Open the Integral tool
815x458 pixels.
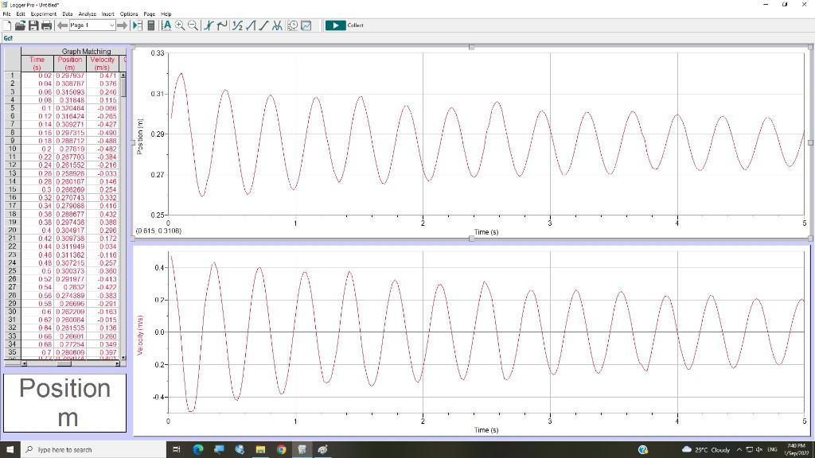pos(250,25)
